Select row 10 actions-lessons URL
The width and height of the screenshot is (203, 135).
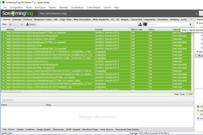pyautogui.click(x=96, y=61)
